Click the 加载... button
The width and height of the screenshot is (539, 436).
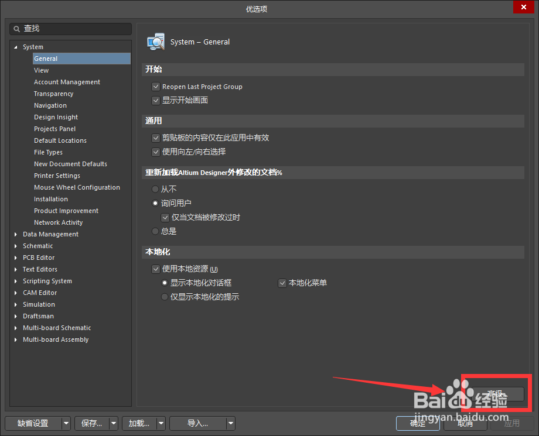[139, 423]
